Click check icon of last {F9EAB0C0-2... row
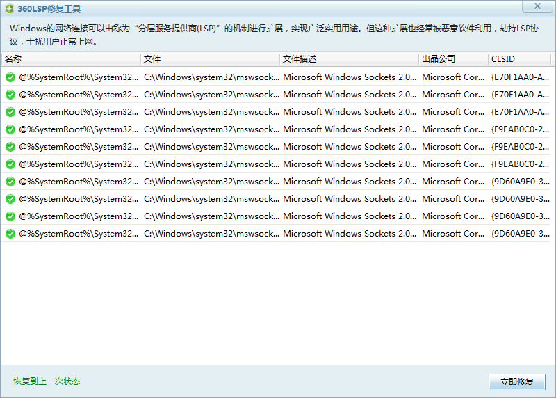The image size is (556, 398). 10,164
